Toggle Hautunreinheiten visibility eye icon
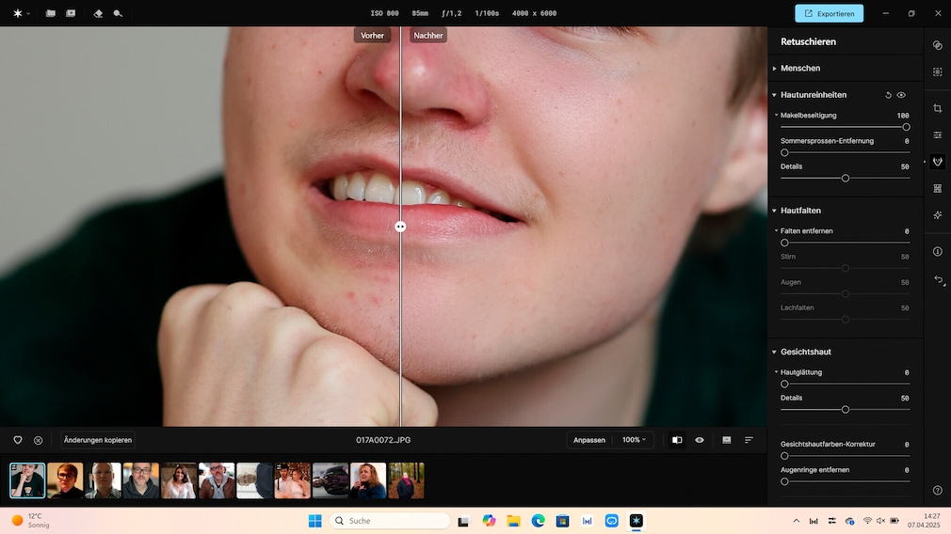The width and height of the screenshot is (951, 534). 901,95
